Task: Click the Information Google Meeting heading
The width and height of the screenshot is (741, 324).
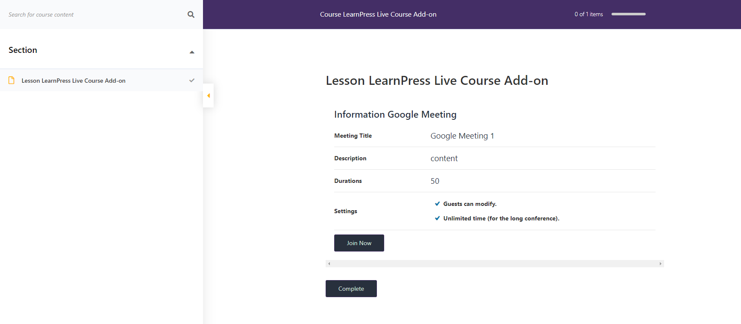Action: pos(395,114)
